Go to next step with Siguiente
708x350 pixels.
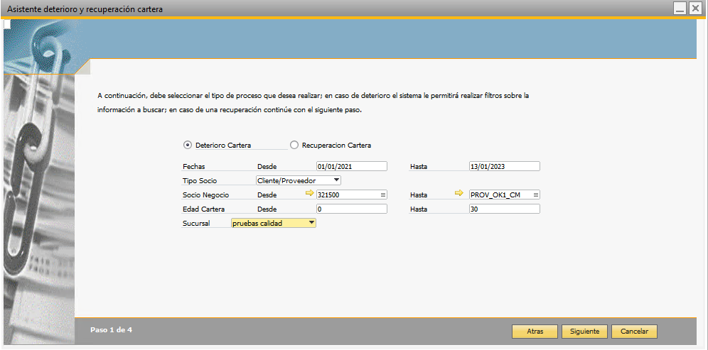coord(585,332)
